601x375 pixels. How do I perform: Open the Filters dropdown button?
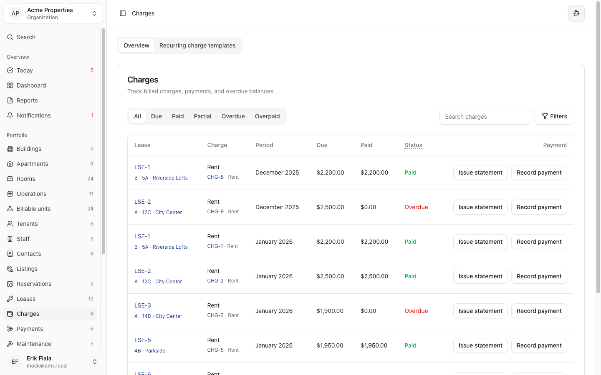click(554, 116)
